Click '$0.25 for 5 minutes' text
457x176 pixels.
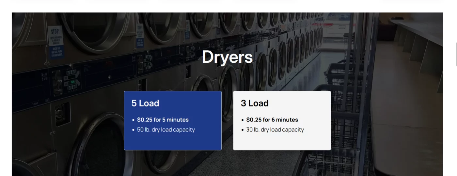163,120
